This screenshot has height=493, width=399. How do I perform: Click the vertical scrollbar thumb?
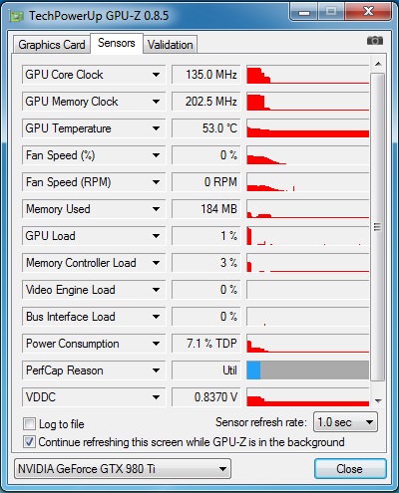[x=377, y=227]
